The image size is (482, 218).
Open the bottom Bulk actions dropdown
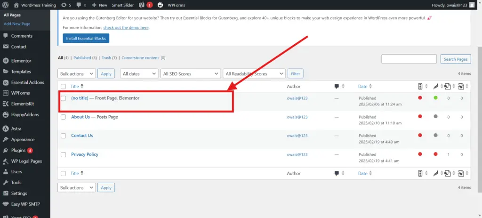pos(77,187)
